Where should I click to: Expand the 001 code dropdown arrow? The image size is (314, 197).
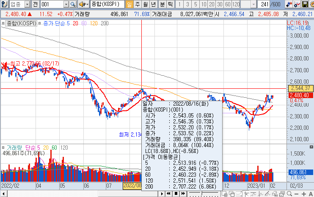pos(66,4)
